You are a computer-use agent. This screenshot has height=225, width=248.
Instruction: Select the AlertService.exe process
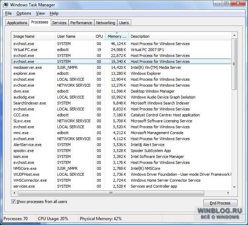point(121,145)
